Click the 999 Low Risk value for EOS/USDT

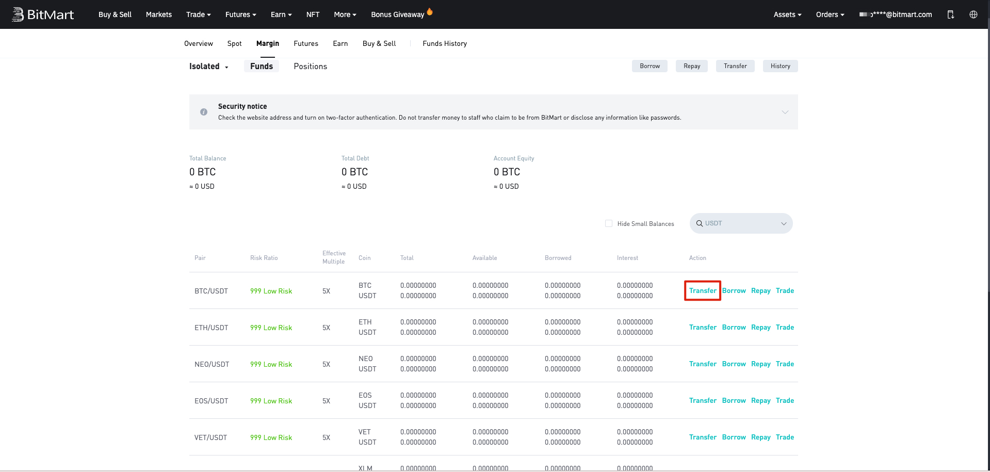271,401
